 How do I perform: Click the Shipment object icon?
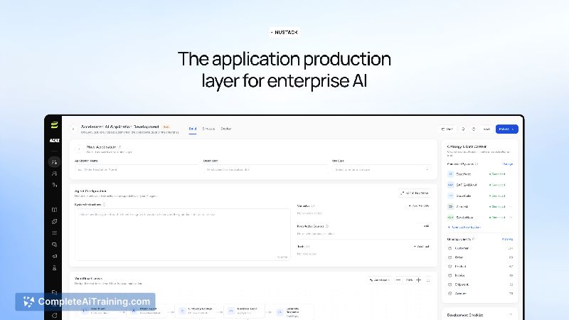tap(450, 285)
